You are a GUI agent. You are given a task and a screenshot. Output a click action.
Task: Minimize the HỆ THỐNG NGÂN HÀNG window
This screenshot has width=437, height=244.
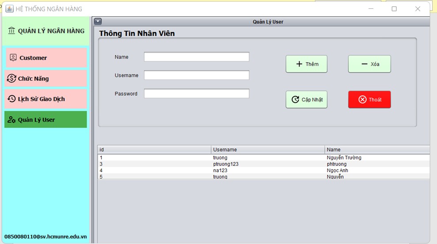(x=371, y=9)
